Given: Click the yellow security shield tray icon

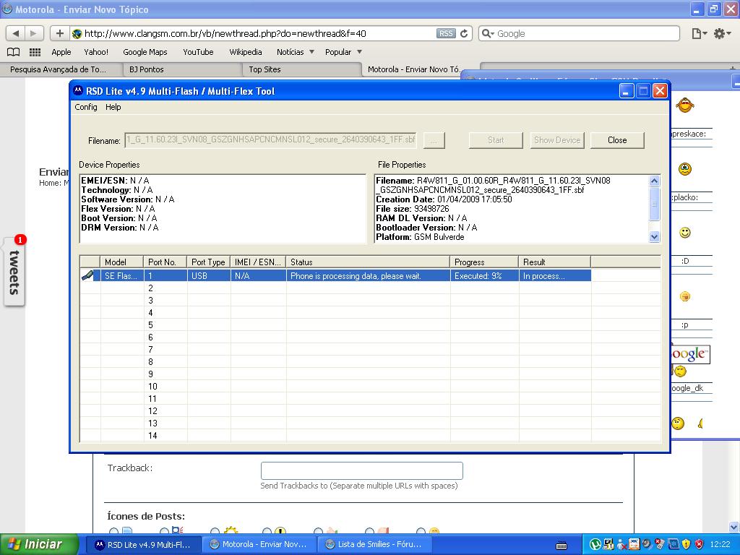Looking at the screenshot, I should [x=687, y=544].
